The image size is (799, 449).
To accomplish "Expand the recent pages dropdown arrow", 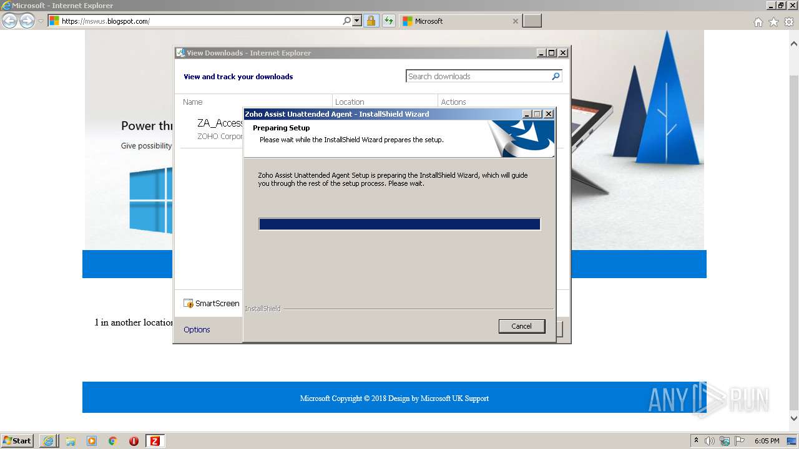I will click(41, 21).
